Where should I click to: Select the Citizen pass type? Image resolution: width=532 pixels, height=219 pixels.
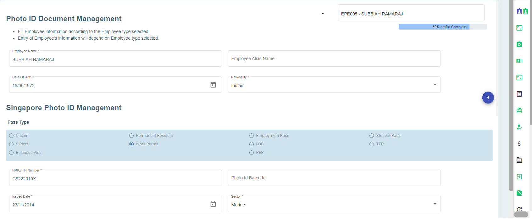click(11, 136)
